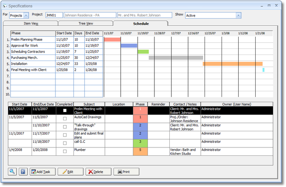The height and width of the screenshot is (187, 286).
Task: Select the green Scheduling Contractors bar
Action: 143,52
